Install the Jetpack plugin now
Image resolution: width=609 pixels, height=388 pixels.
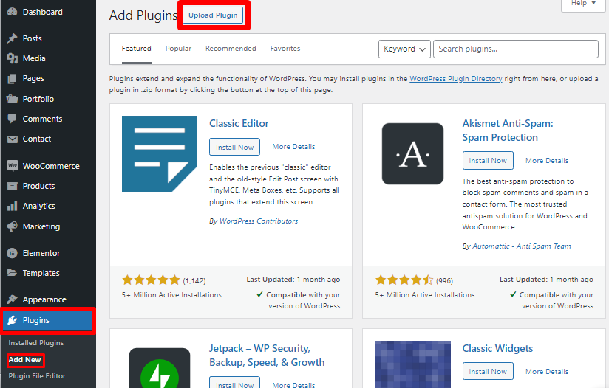[x=234, y=384]
